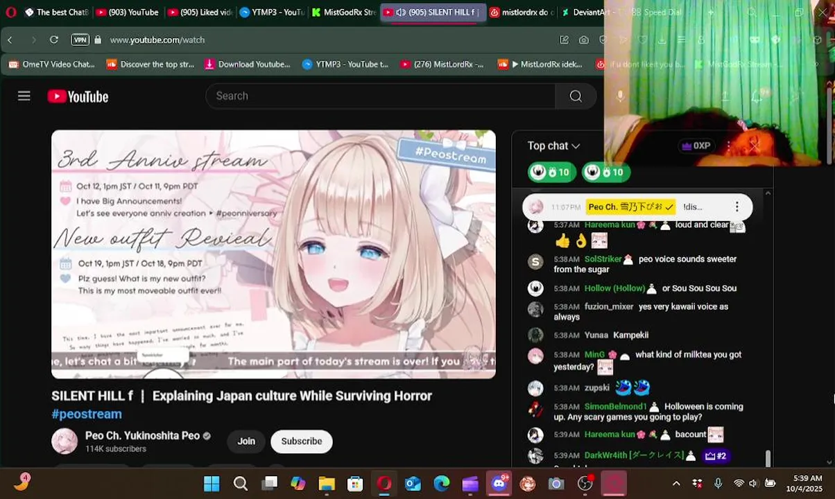
Task: Subscribe to Peo Ch. channel
Action: pyautogui.click(x=302, y=441)
